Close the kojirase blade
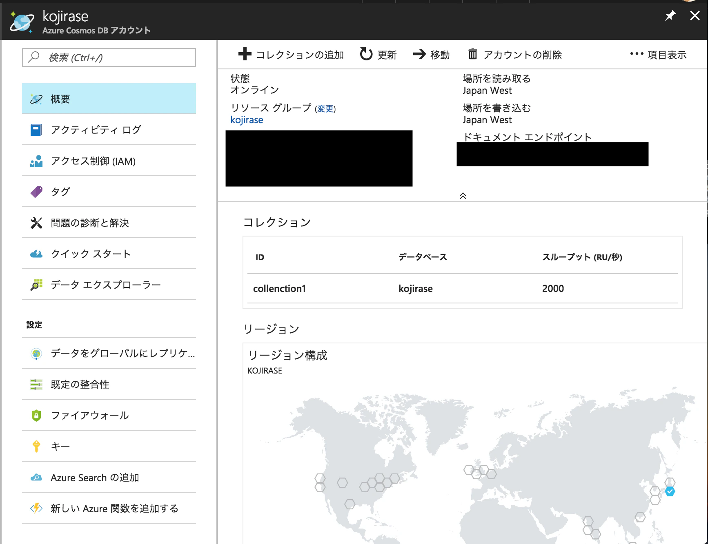The image size is (708, 544). coord(695,16)
